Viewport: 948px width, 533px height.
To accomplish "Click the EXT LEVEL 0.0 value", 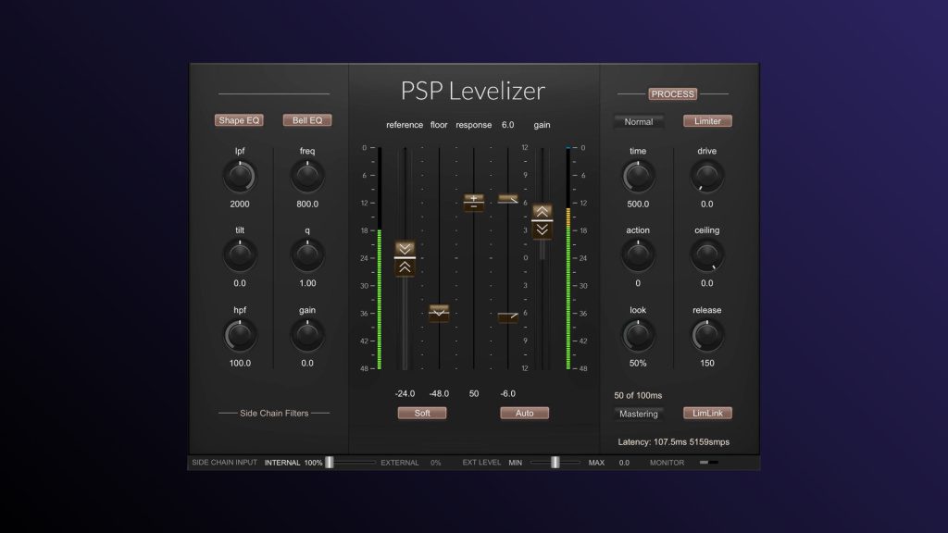I will [x=624, y=463].
